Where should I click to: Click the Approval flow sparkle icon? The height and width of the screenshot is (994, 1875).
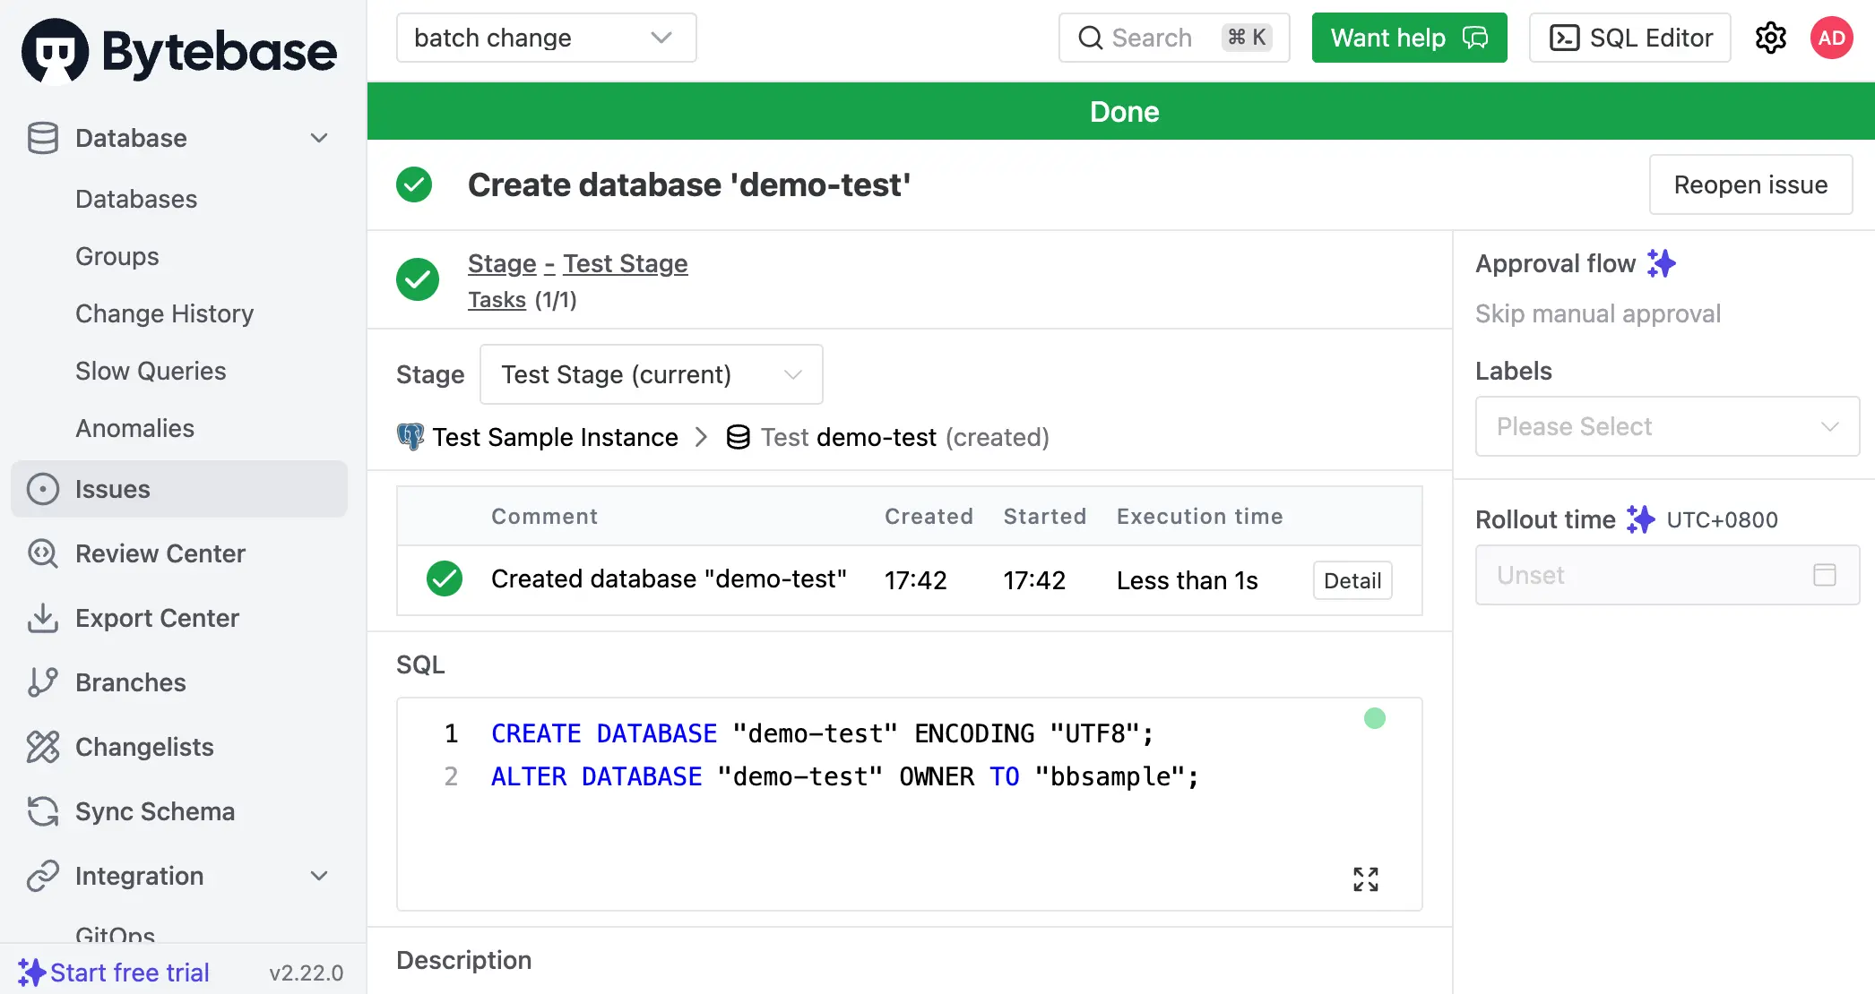(1661, 263)
